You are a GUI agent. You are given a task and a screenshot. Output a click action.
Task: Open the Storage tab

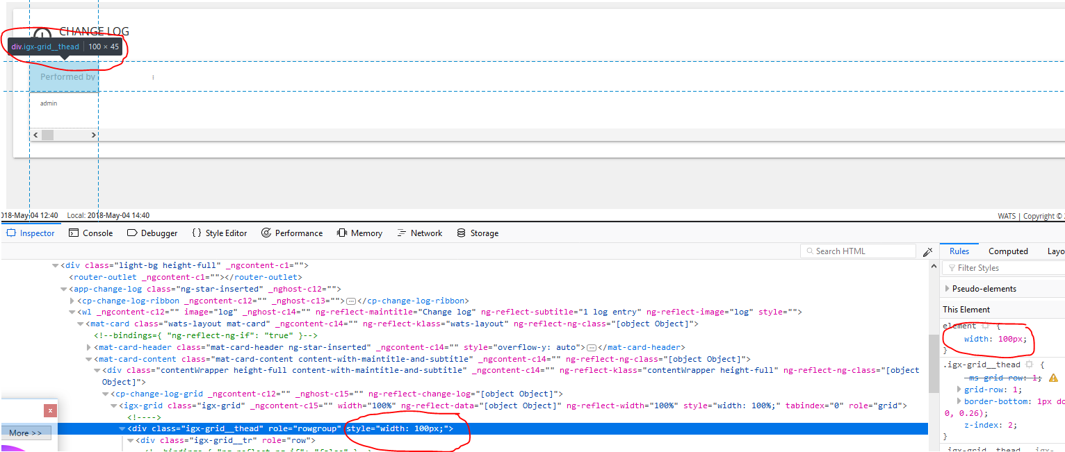coord(478,233)
